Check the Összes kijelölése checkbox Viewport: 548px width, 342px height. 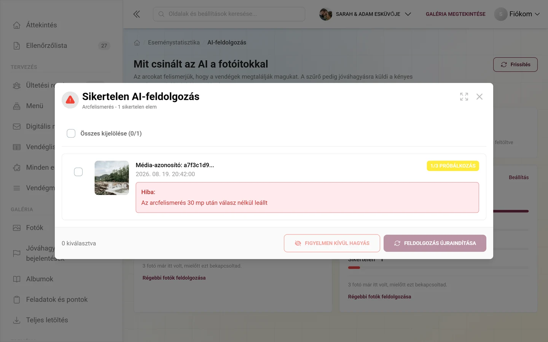pos(71,133)
